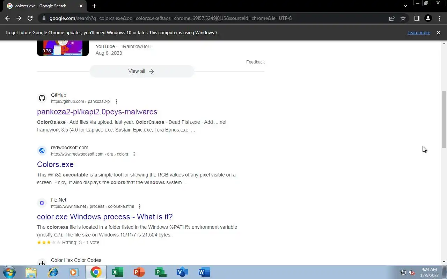447x279 pixels.
Task: Go forward to next page
Action: (x=19, y=18)
